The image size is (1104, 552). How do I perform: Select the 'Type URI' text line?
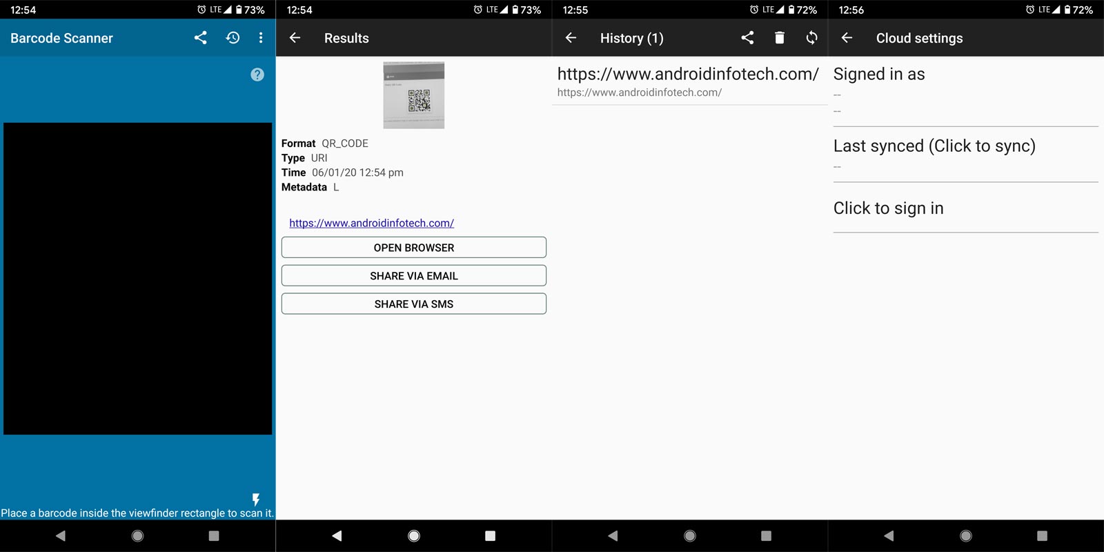(304, 158)
